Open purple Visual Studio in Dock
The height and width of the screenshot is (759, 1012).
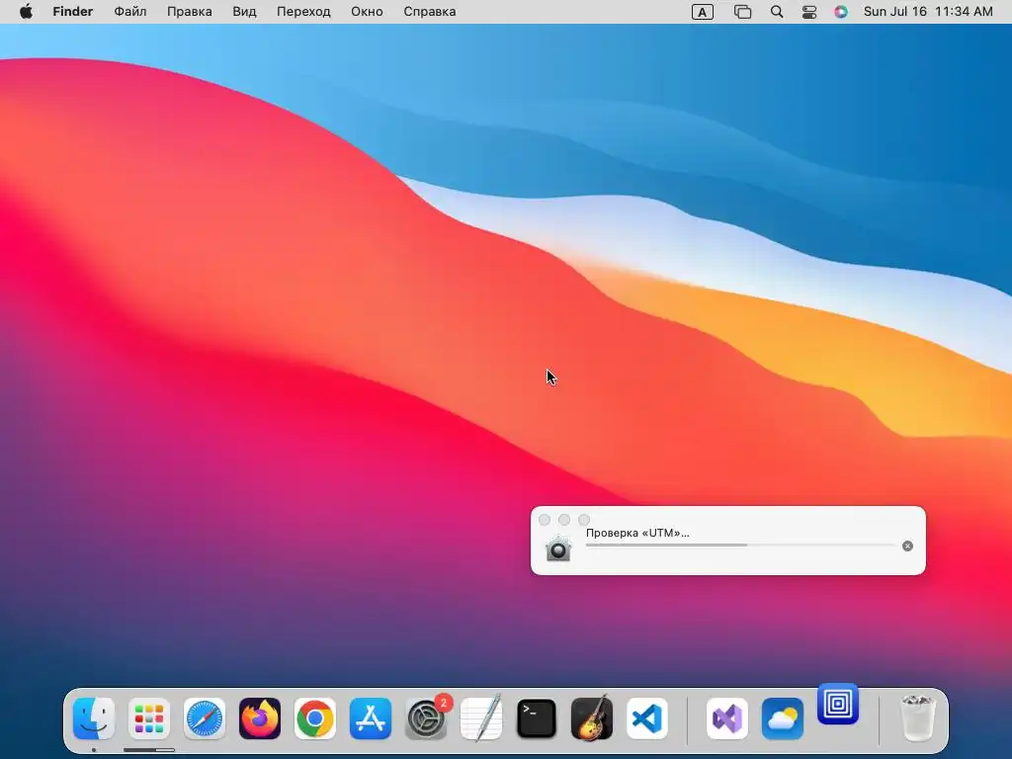[x=727, y=718]
